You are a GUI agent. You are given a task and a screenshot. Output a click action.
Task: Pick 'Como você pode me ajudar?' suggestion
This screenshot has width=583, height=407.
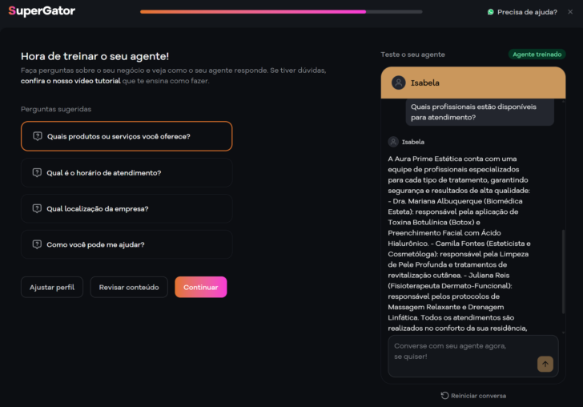127,244
